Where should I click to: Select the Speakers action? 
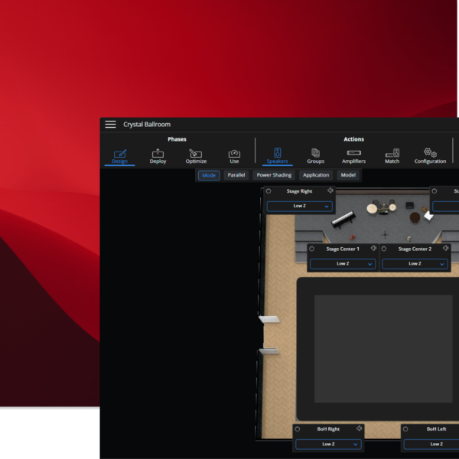277,157
